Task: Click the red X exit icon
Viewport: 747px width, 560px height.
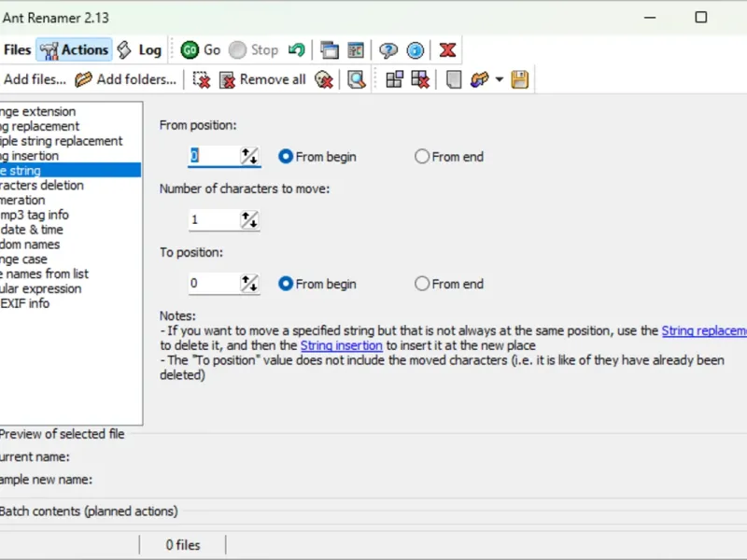Action: click(x=447, y=49)
